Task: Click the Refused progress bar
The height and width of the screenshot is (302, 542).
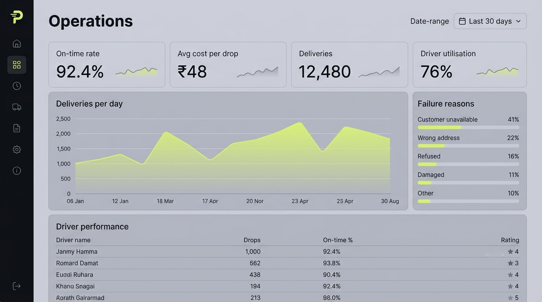Action: [468, 164]
